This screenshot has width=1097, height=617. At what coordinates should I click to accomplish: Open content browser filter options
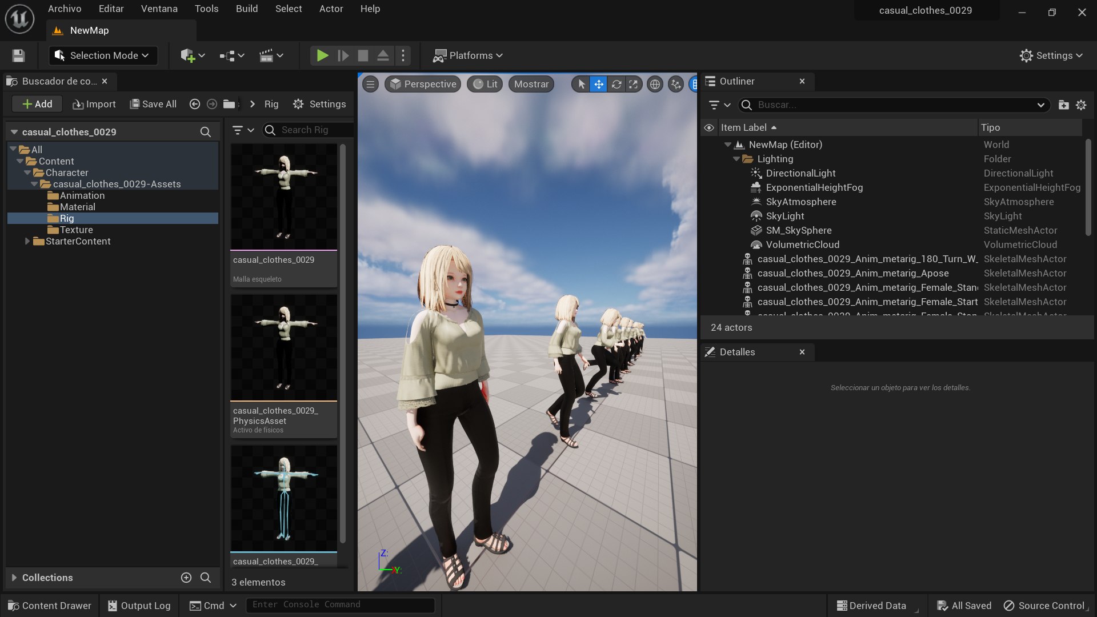243,130
